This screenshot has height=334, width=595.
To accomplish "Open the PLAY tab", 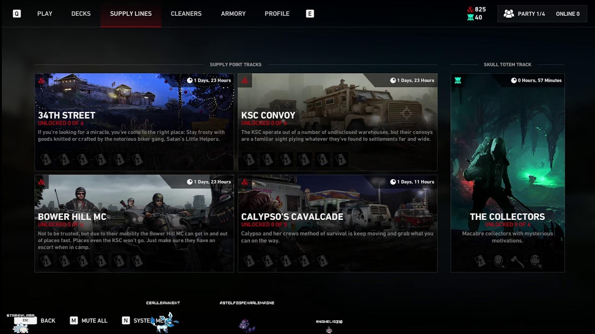I will click(x=45, y=14).
